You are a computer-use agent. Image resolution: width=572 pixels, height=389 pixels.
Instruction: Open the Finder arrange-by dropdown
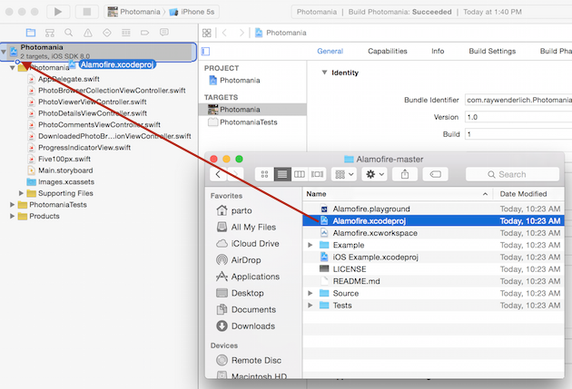pyautogui.click(x=344, y=174)
